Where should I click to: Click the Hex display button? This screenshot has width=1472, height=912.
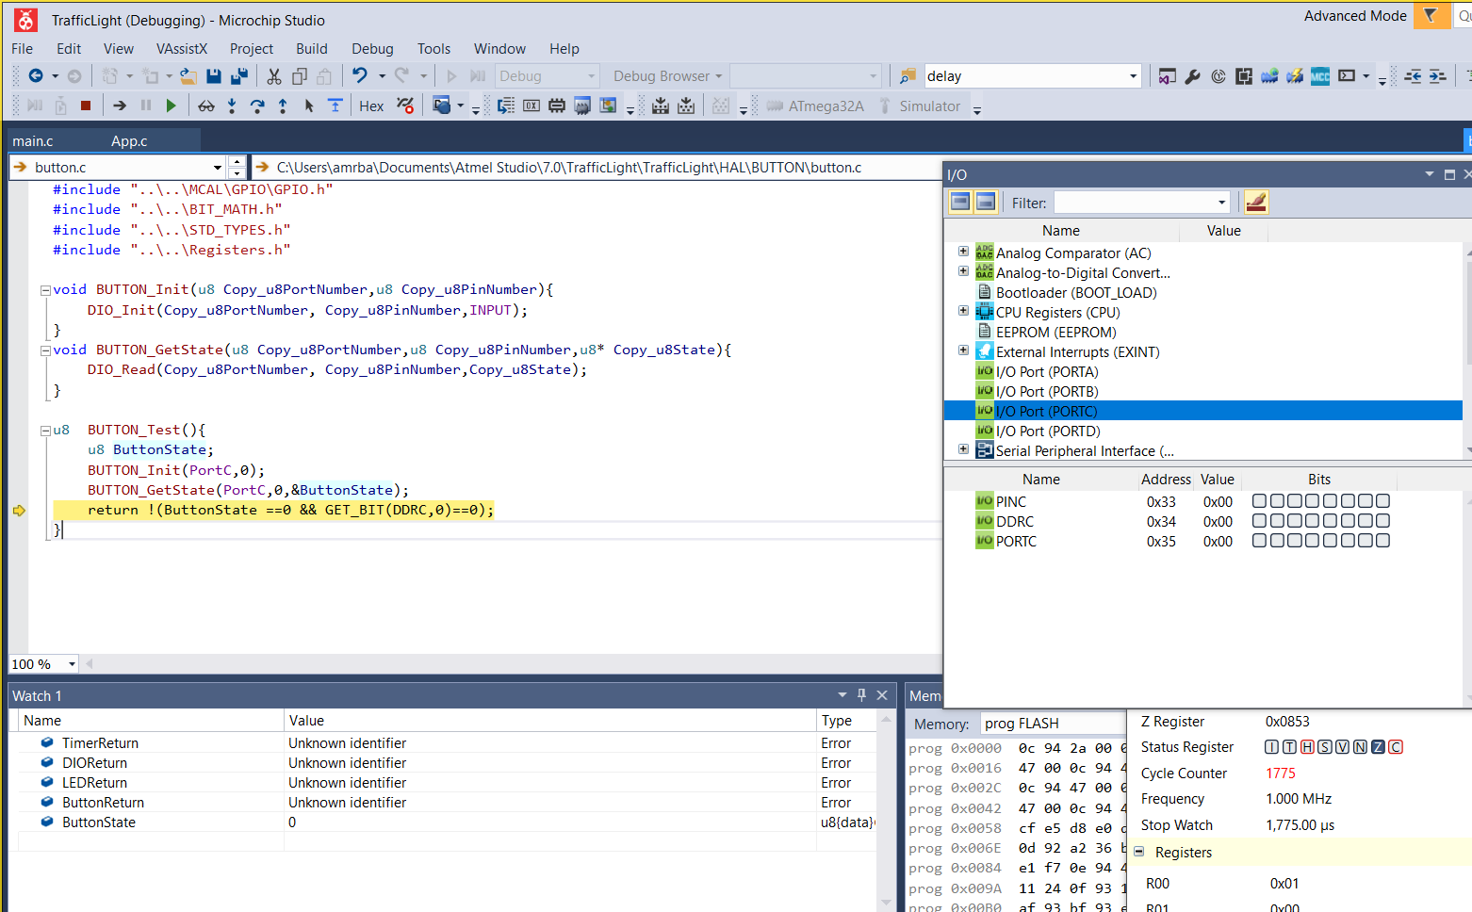371,106
